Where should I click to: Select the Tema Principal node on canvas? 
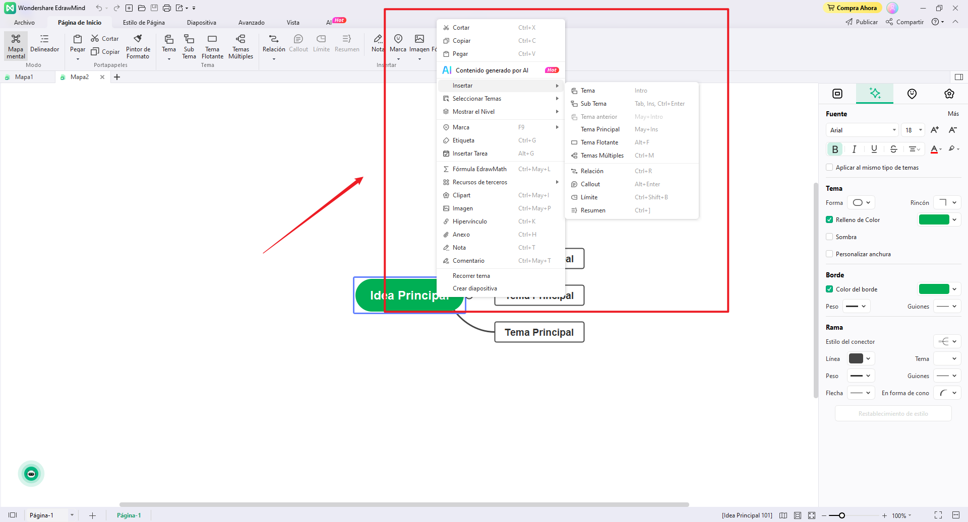(x=539, y=332)
